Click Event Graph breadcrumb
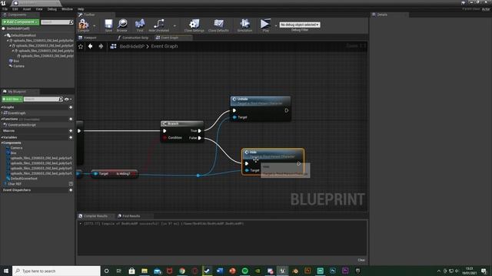492x276 pixels. pos(165,46)
